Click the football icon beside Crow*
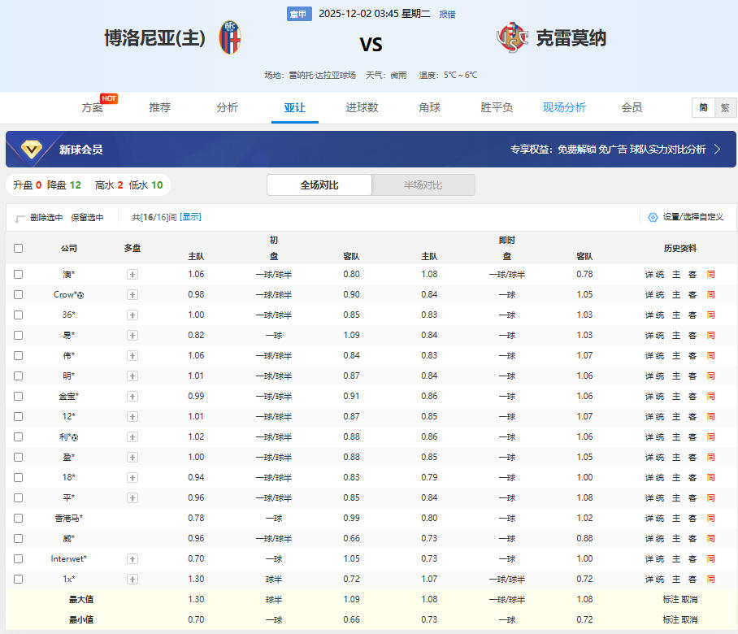 tap(80, 295)
